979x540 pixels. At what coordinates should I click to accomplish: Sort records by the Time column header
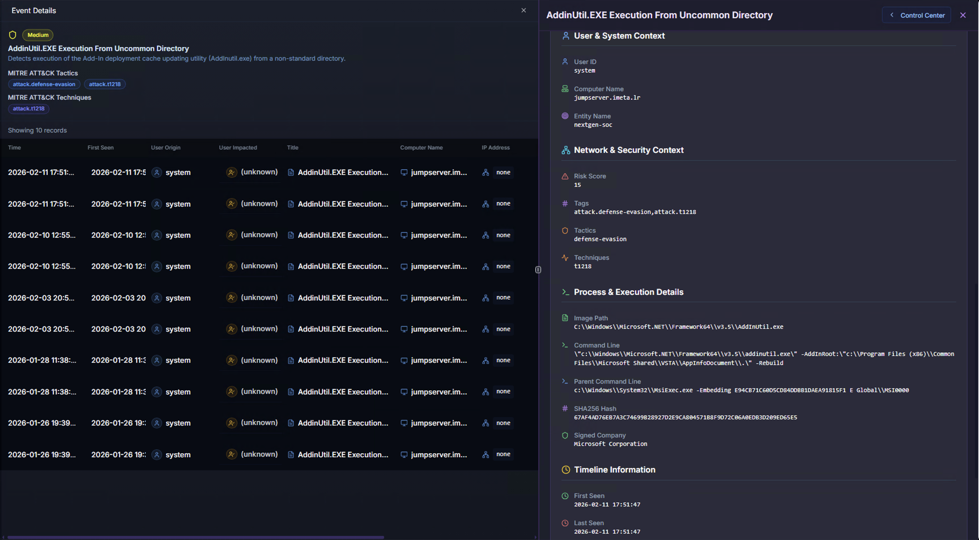[x=14, y=148]
